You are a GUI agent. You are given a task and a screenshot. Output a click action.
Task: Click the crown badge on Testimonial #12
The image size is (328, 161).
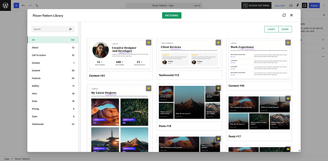[218, 42]
